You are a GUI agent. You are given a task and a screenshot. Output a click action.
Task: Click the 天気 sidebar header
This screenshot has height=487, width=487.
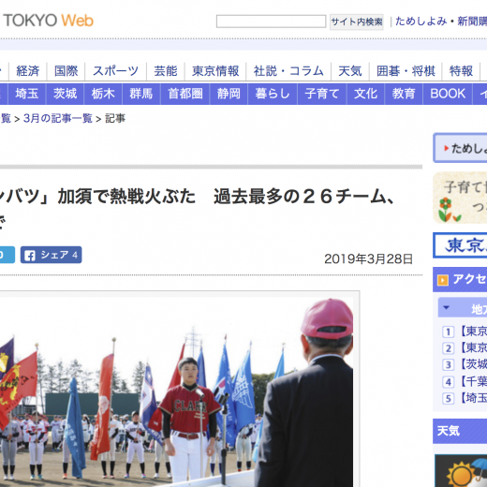[x=460, y=432]
